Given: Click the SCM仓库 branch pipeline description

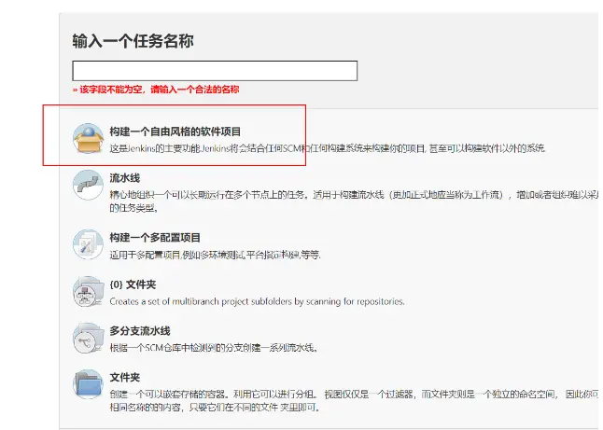Looking at the screenshot, I should [x=214, y=348].
